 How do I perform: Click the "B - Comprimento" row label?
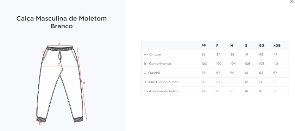click(x=157, y=64)
